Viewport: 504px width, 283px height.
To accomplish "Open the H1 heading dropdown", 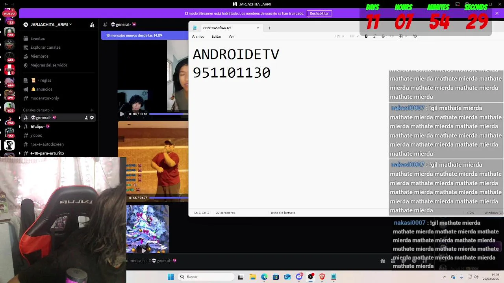I will click(339, 36).
